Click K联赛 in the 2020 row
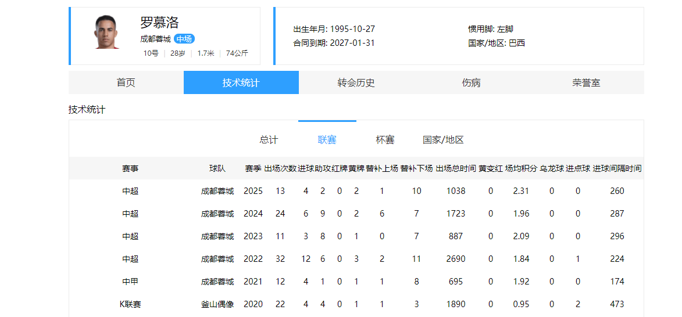 pyautogui.click(x=130, y=304)
